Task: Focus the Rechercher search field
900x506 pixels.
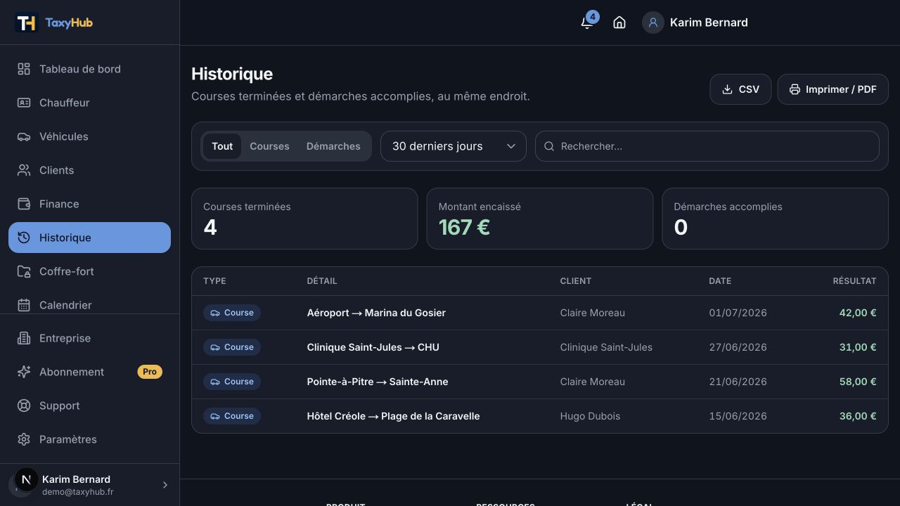Action: pyautogui.click(x=707, y=146)
